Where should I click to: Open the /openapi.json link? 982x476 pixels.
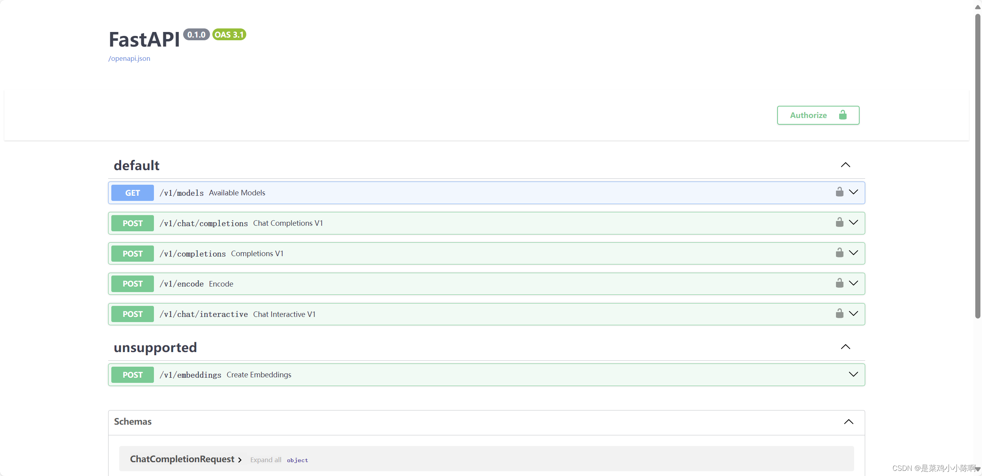coord(129,58)
